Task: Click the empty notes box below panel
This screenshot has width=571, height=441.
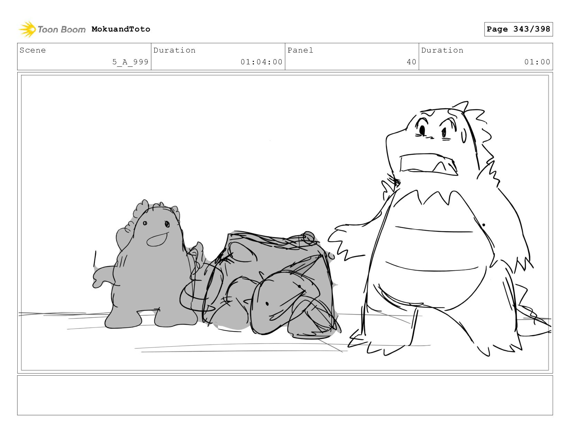Action: click(285, 395)
